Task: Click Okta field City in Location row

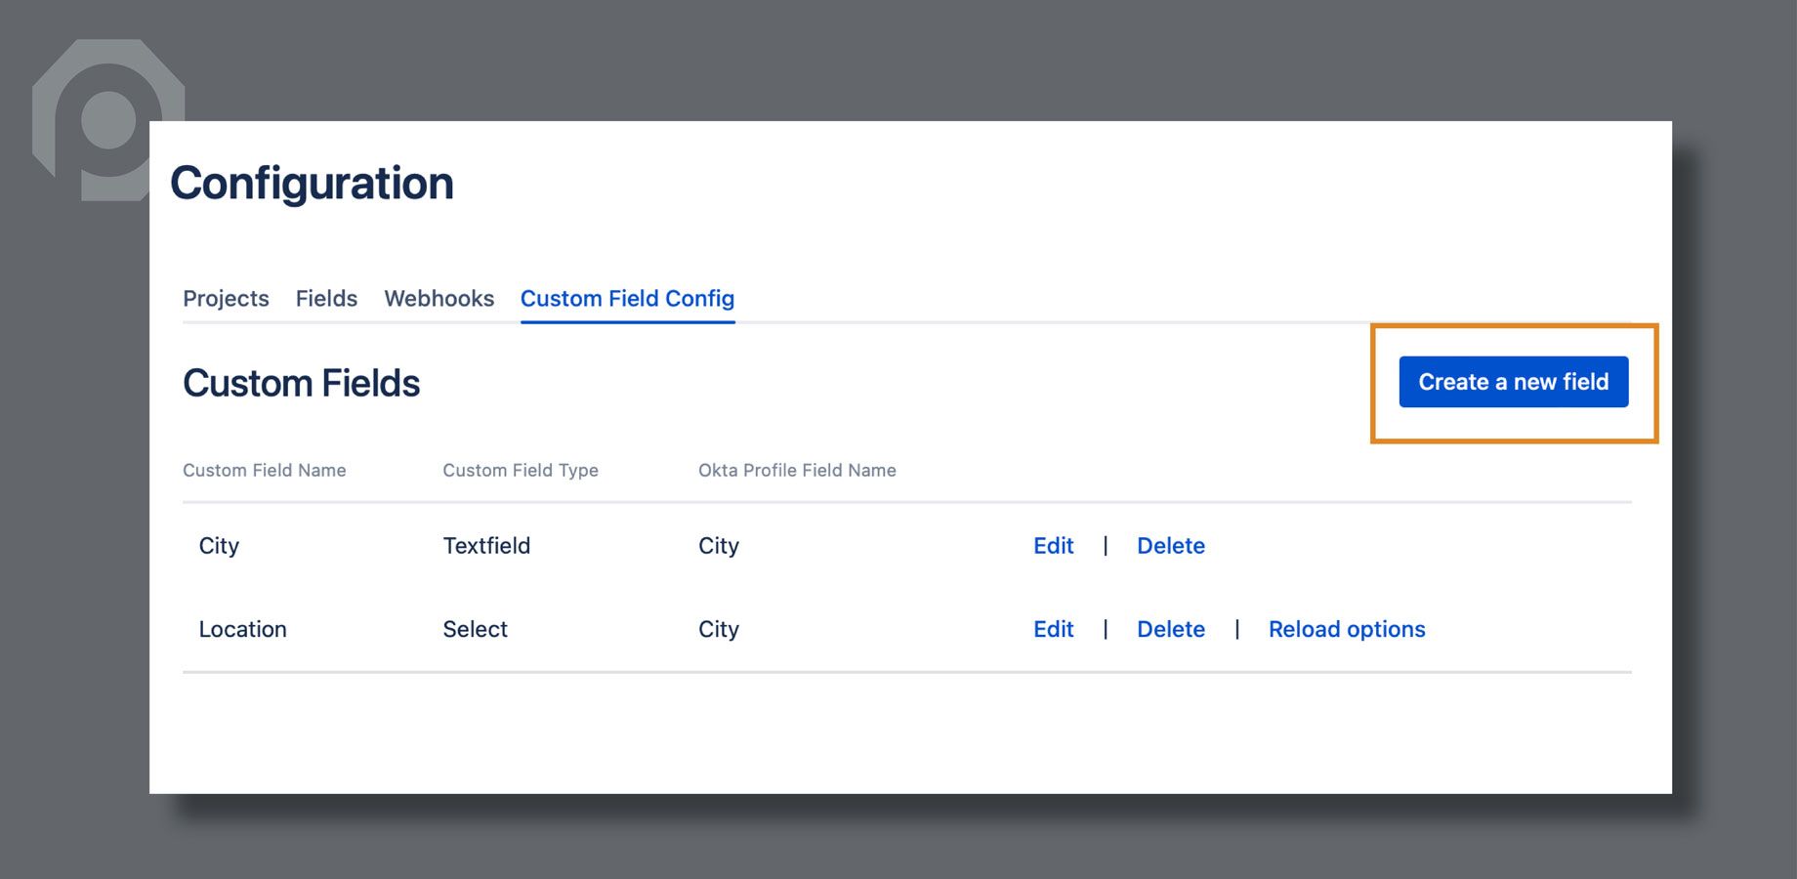Action: pos(719,630)
